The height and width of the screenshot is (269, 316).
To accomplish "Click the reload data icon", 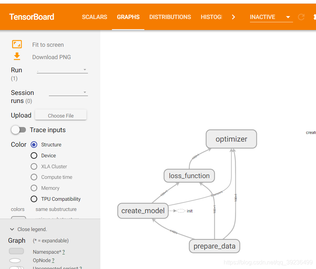I will tap(301, 17).
